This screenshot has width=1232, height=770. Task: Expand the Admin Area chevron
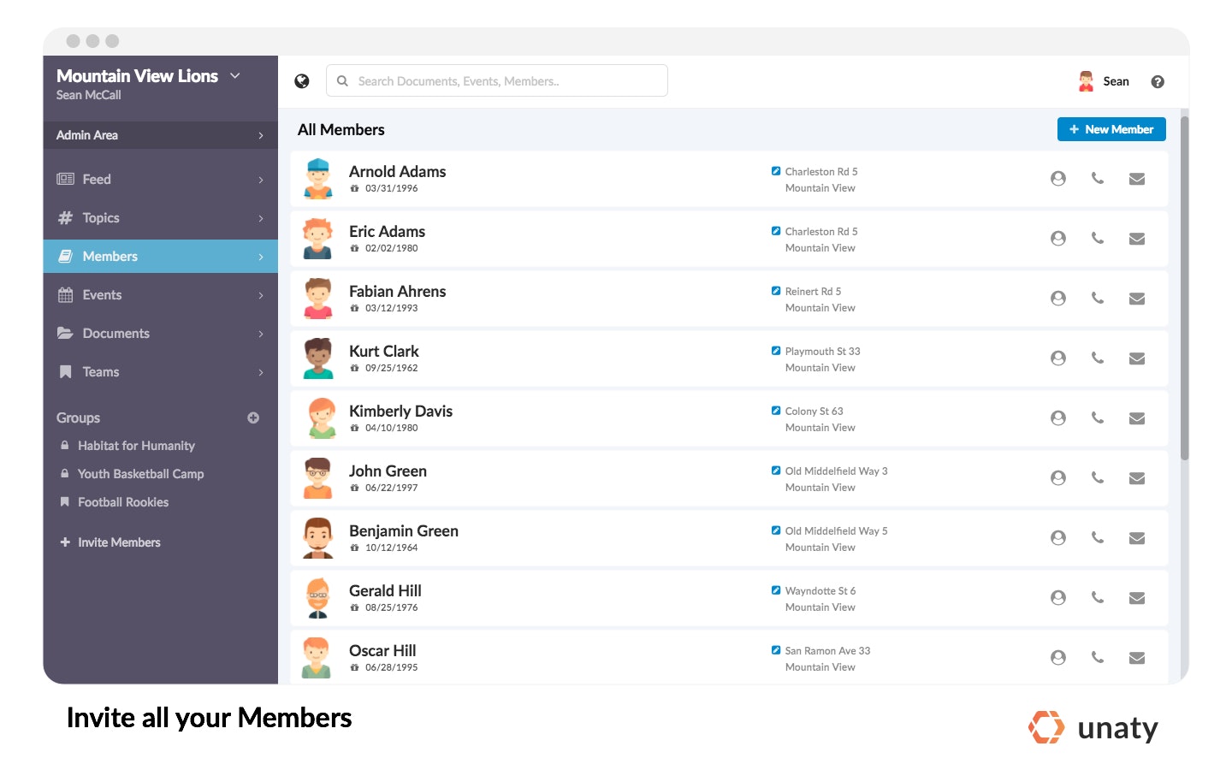pyautogui.click(x=261, y=135)
